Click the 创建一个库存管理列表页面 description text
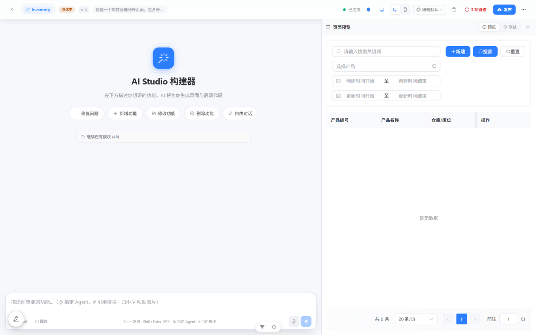Viewport: 536px width, 335px height. [x=129, y=10]
